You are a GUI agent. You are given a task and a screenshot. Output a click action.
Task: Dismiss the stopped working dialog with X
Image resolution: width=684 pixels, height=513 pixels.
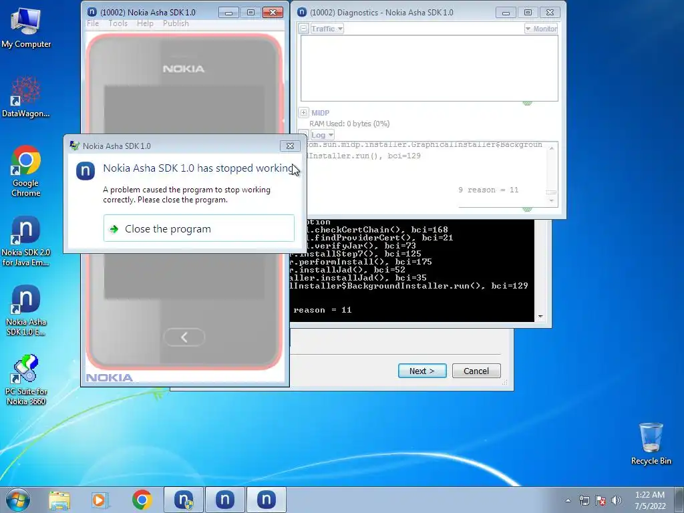tap(290, 146)
